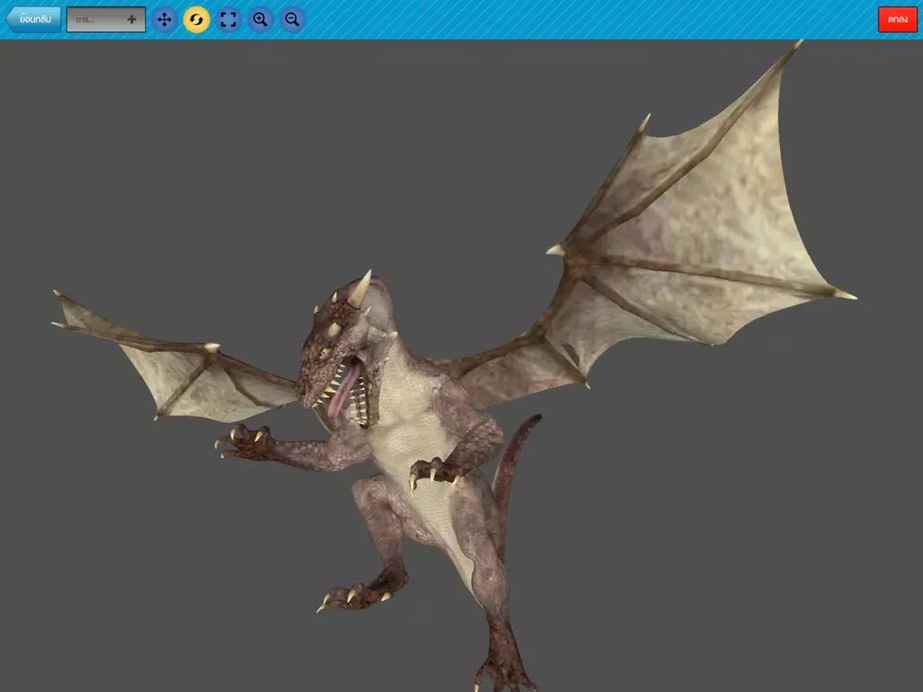Open the การ... dropdown field
This screenshot has height=692, width=923.
106,19
